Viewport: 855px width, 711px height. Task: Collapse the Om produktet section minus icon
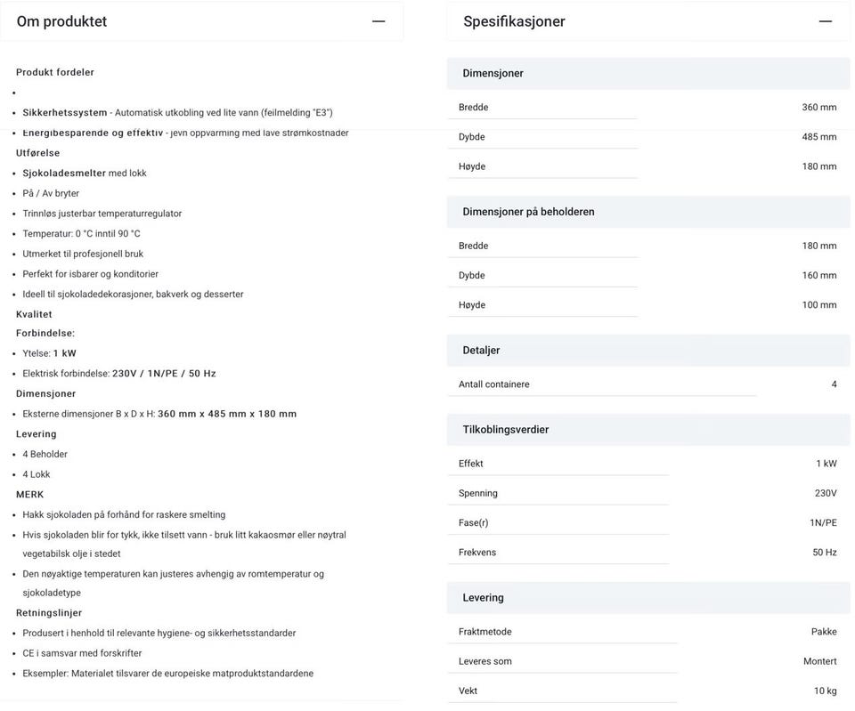tap(379, 21)
